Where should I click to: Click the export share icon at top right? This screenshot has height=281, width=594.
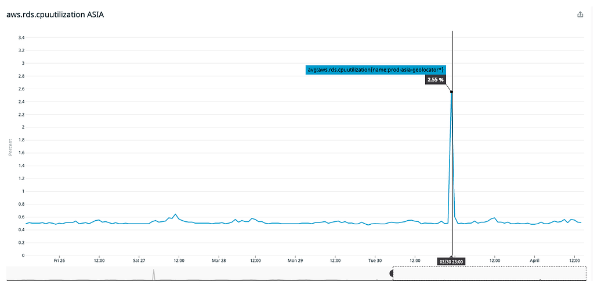pyautogui.click(x=579, y=14)
